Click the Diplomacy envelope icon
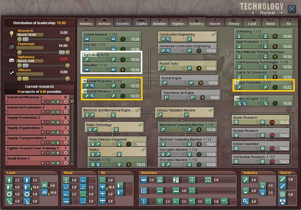 point(11,60)
